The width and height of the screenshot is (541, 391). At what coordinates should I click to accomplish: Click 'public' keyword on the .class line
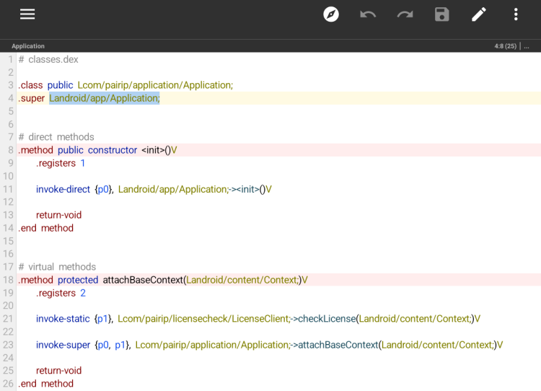click(60, 85)
